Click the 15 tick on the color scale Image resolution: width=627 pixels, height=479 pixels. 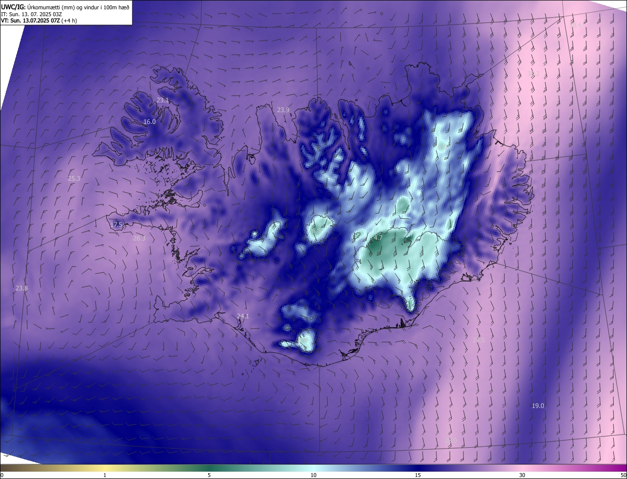418,476
